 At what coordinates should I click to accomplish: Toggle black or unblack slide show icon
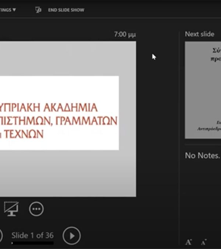(11, 209)
